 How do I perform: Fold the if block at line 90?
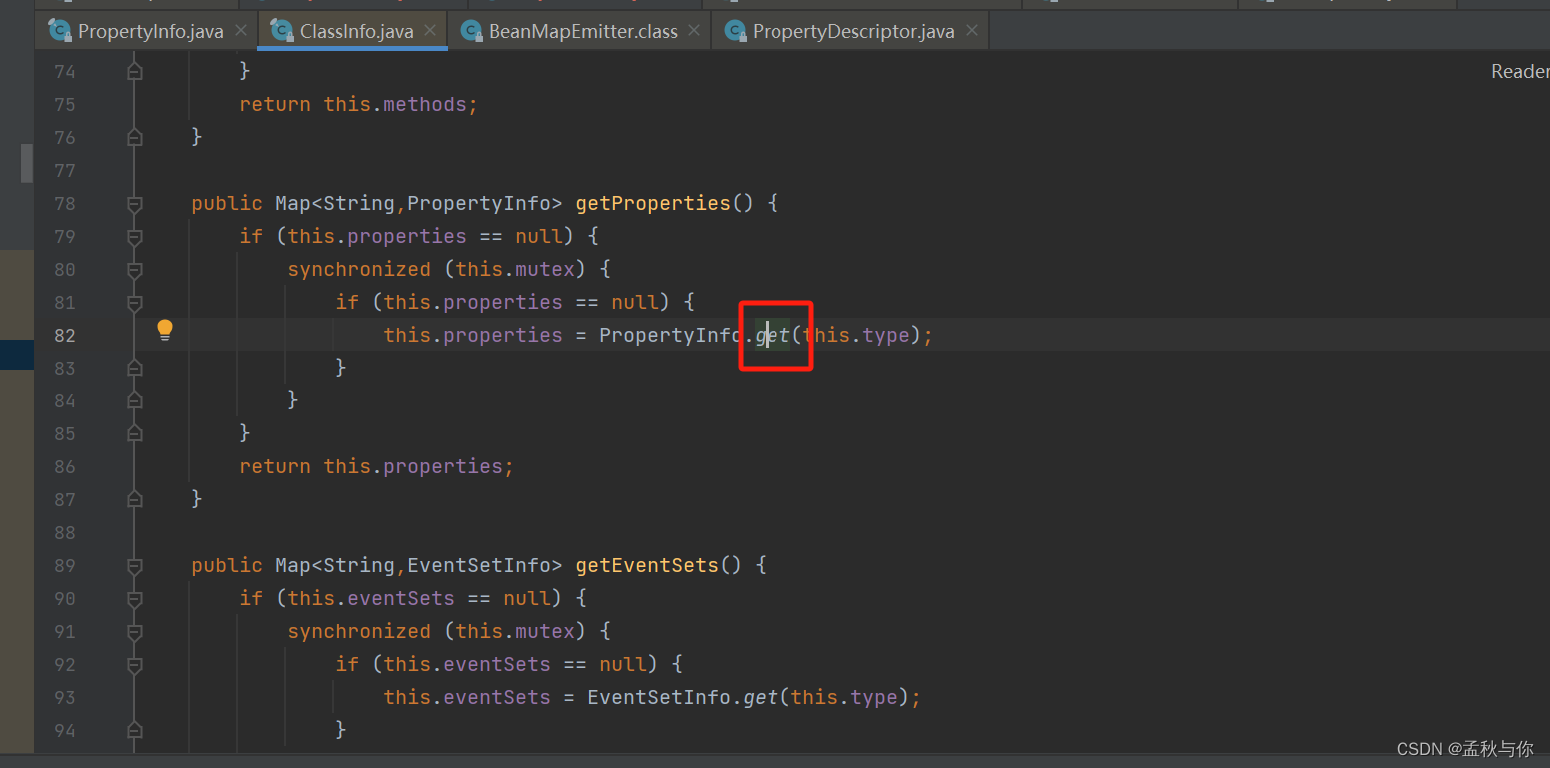(135, 599)
